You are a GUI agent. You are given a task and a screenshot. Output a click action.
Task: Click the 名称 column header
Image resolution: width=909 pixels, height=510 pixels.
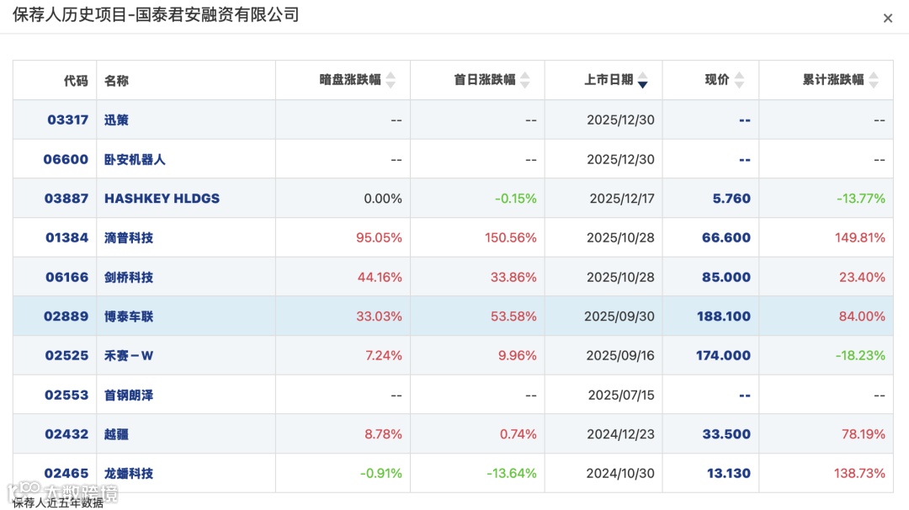click(x=116, y=81)
